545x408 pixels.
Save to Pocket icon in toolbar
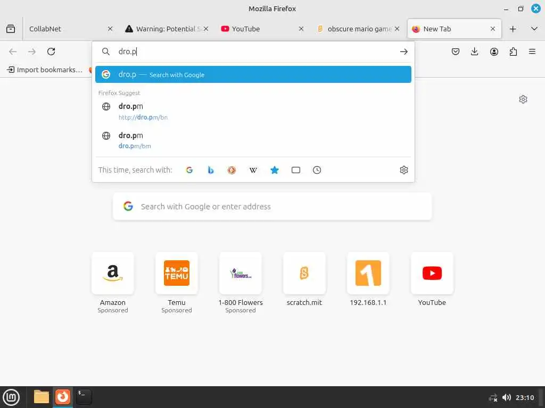pos(456,52)
